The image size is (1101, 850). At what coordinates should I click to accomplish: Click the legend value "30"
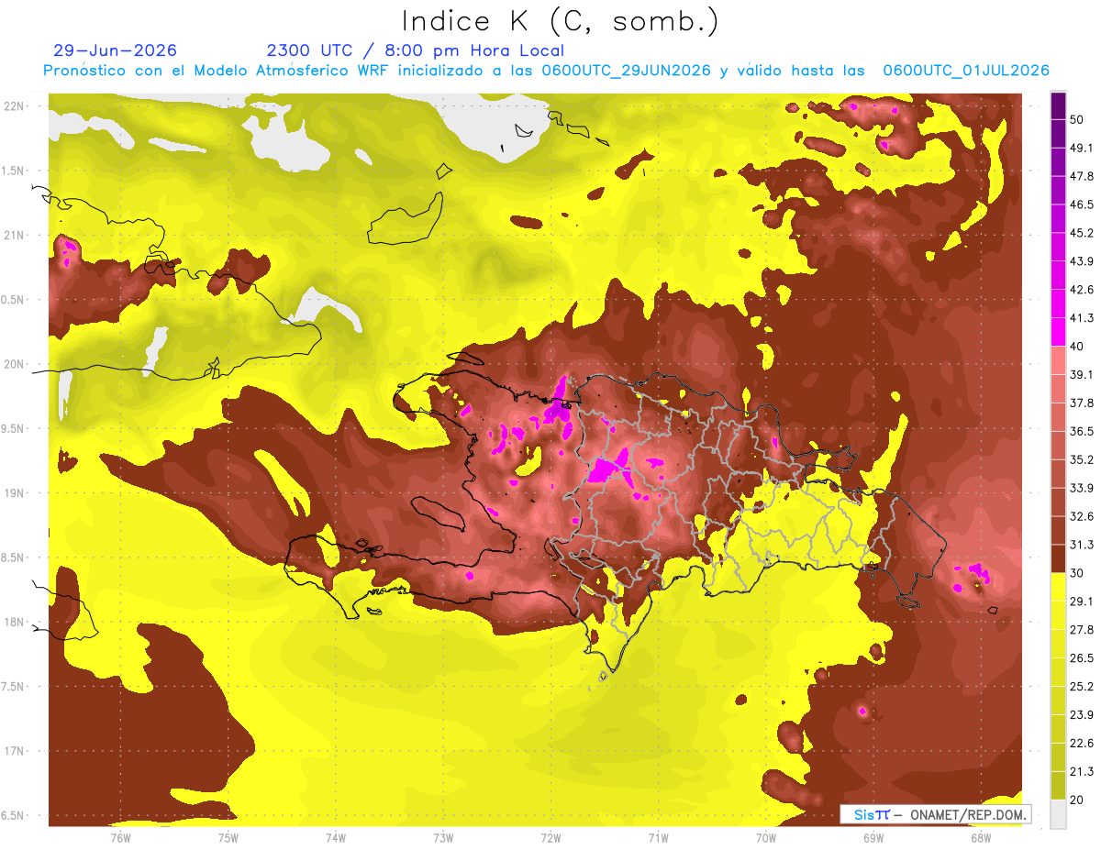coord(1078,573)
